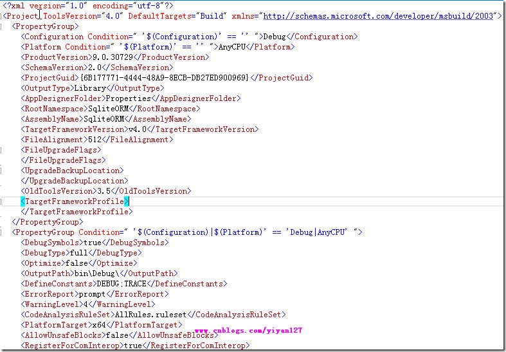
Task: Click the FileAlignment value 512
Action: point(95,140)
